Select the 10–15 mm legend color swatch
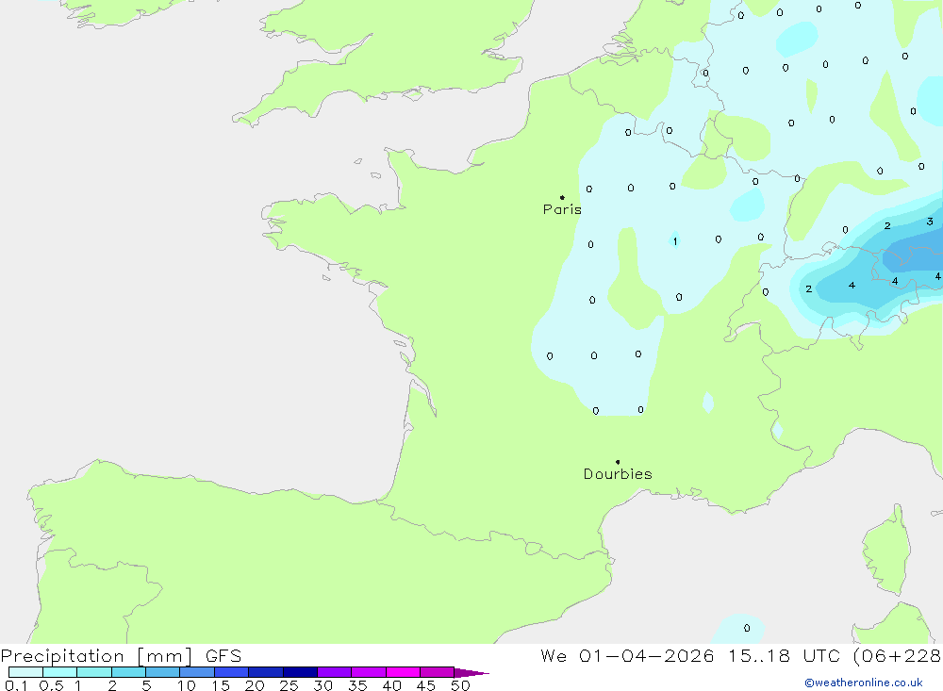 [197, 672]
